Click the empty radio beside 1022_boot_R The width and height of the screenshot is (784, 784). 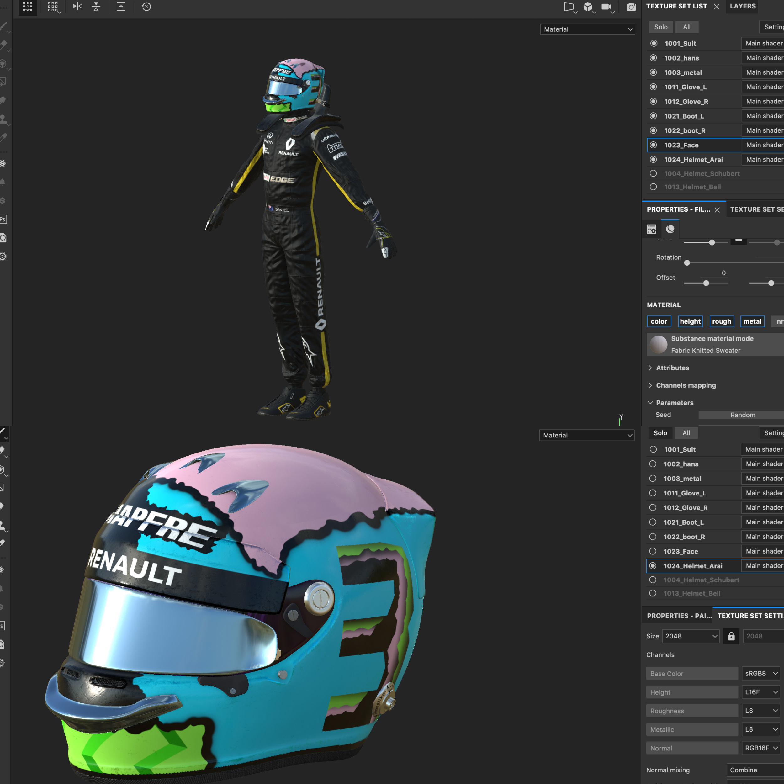[x=653, y=537]
